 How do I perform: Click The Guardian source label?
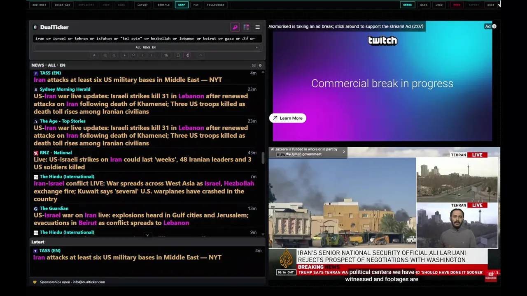[54, 208]
